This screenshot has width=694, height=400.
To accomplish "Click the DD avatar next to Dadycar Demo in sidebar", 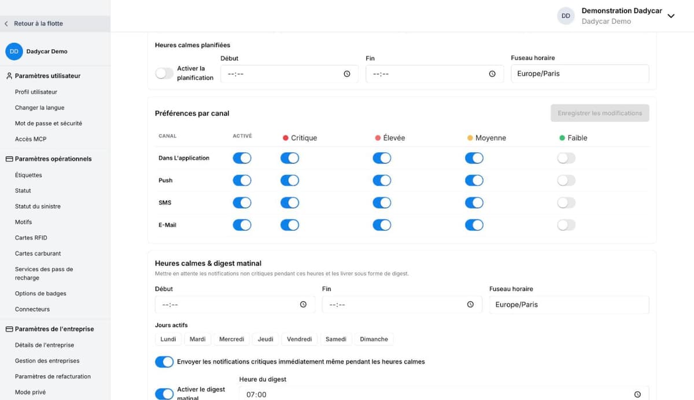I will click(14, 51).
